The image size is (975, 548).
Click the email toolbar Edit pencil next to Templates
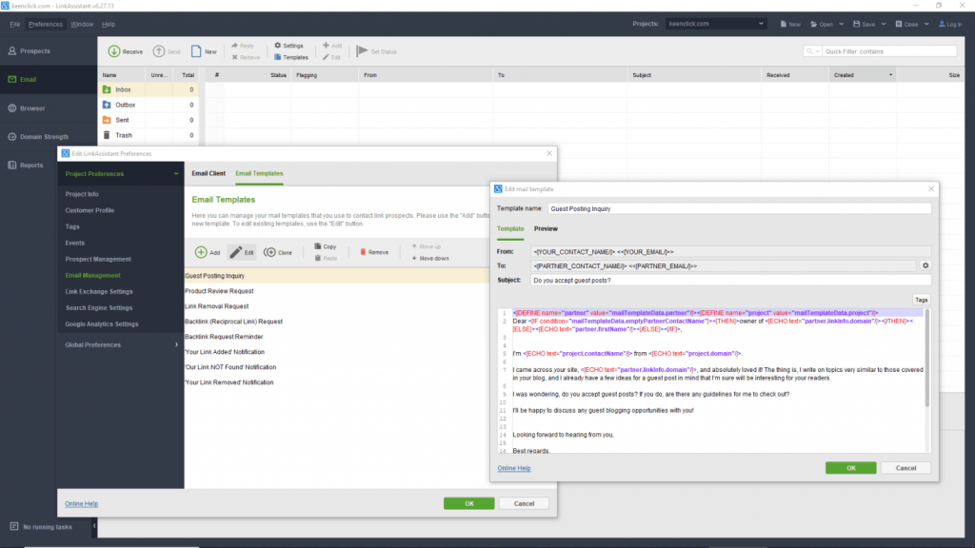pyautogui.click(x=331, y=57)
